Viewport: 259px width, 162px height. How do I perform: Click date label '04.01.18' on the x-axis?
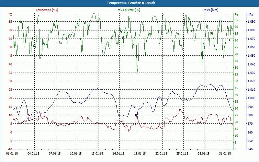33,153
